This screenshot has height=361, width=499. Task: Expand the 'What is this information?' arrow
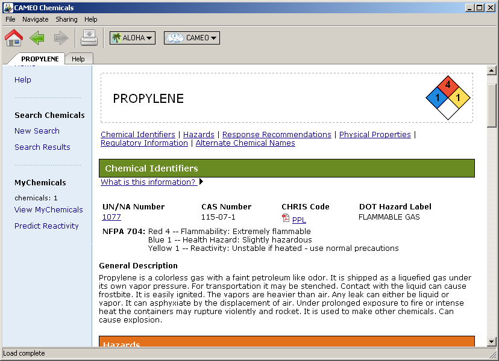201,182
